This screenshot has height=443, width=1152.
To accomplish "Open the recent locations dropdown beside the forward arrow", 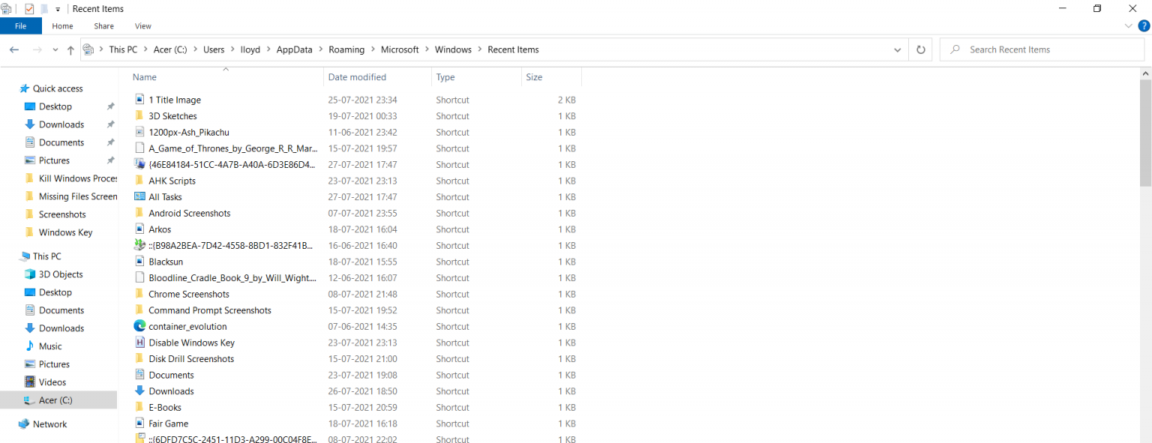I will click(x=55, y=49).
